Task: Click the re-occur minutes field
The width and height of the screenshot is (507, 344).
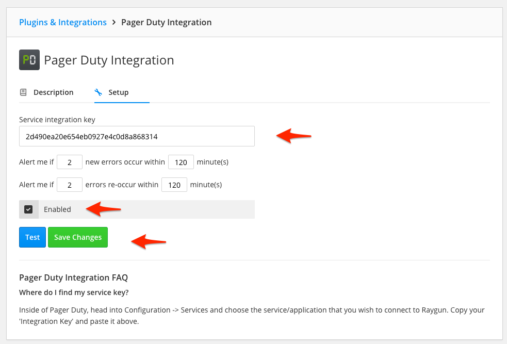Action: (x=174, y=185)
